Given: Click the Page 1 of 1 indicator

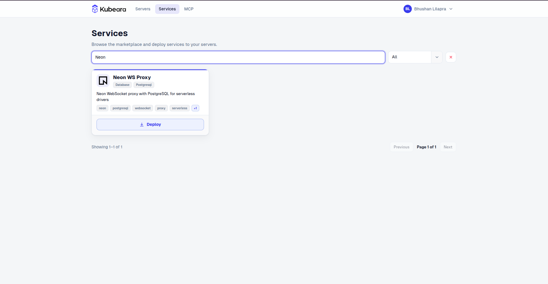Looking at the screenshot, I should pos(427,147).
